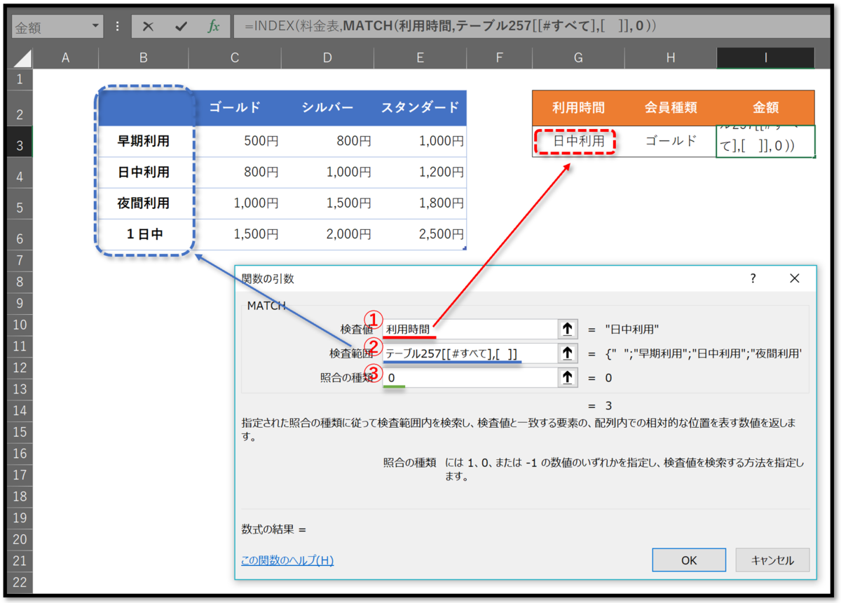
Task: Select the 夜間利用 row label cell
Action: (x=144, y=203)
